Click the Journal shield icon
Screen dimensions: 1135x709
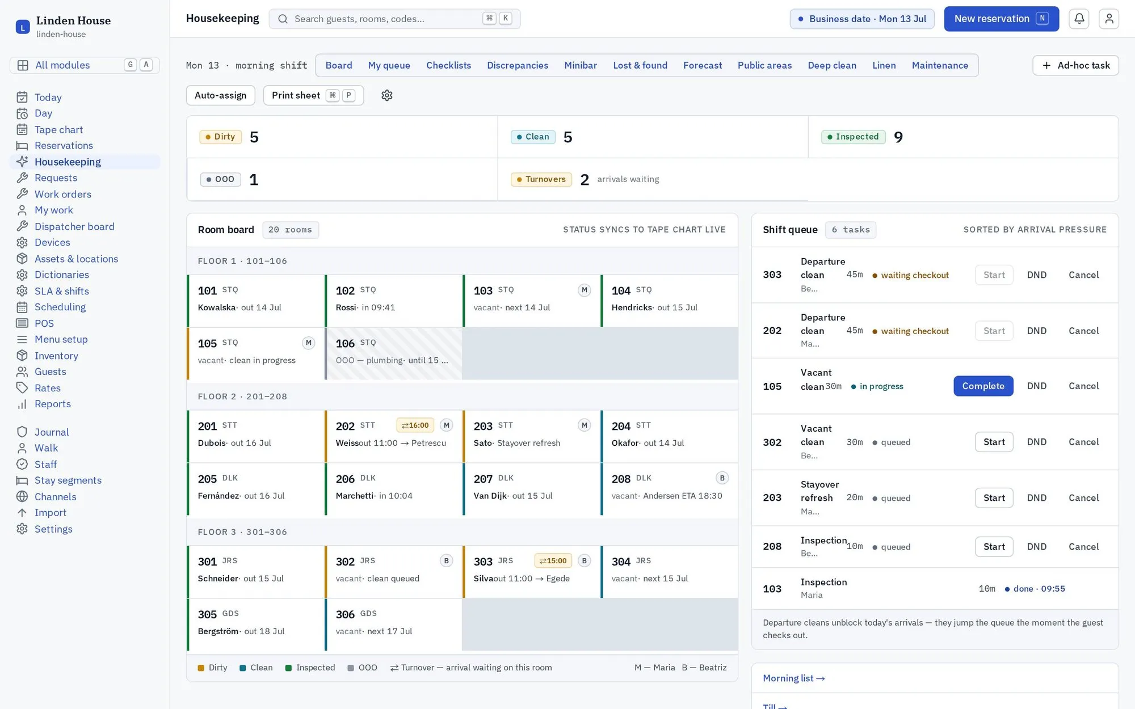22,432
